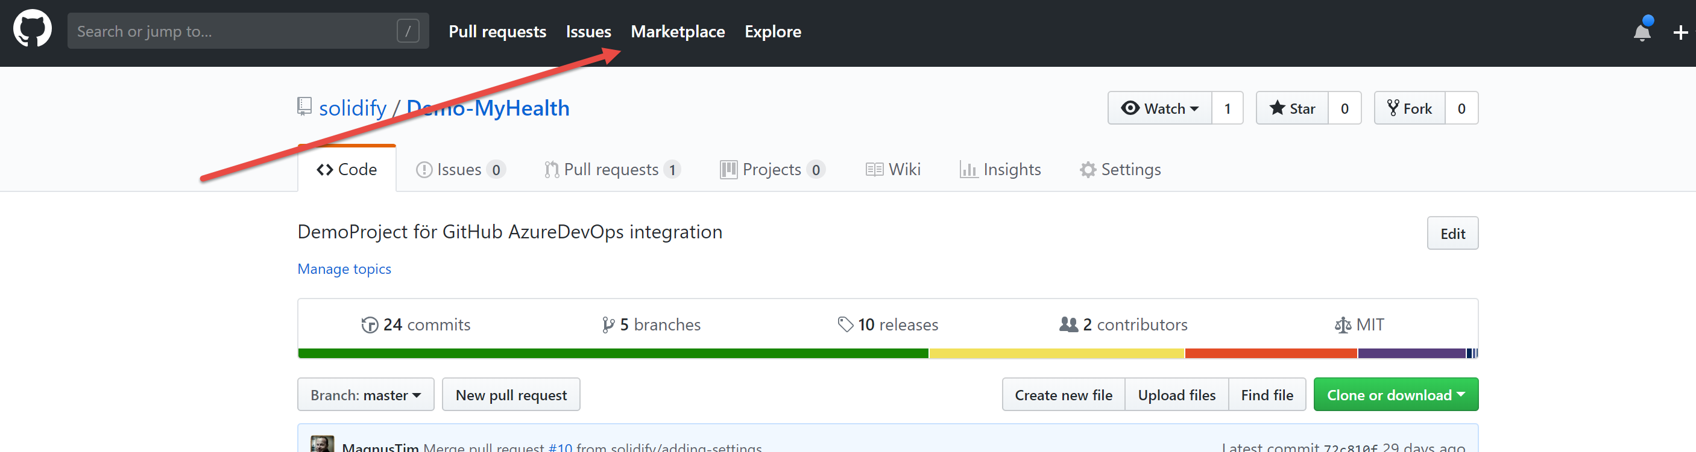Select the Code tab
Viewport: 1696px width, 452px height.
tap(347, 169)
